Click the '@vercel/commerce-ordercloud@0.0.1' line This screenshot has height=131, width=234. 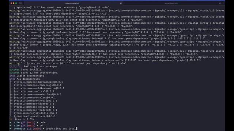[x=37, y=95]
